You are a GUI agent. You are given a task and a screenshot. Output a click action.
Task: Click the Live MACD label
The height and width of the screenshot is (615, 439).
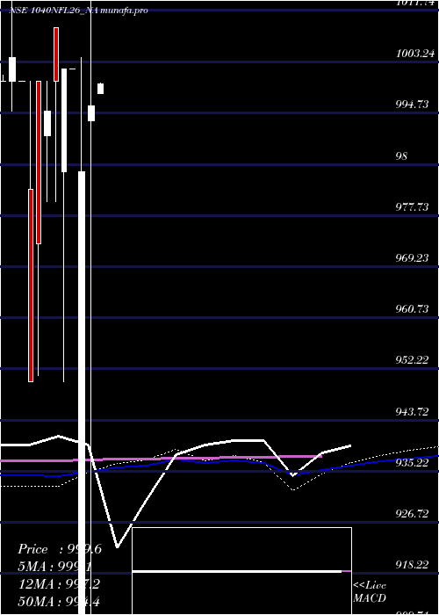click(x=370, y=591)
